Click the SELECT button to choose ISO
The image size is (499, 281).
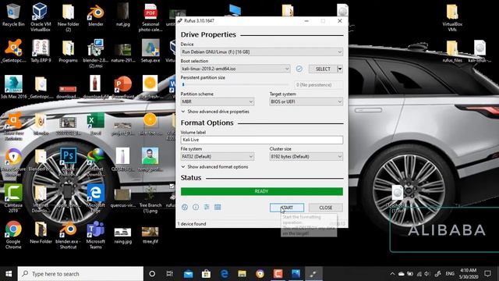tap(323, 69)
